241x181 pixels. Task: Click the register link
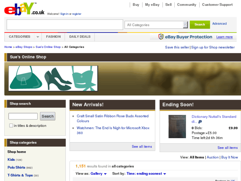77,14
